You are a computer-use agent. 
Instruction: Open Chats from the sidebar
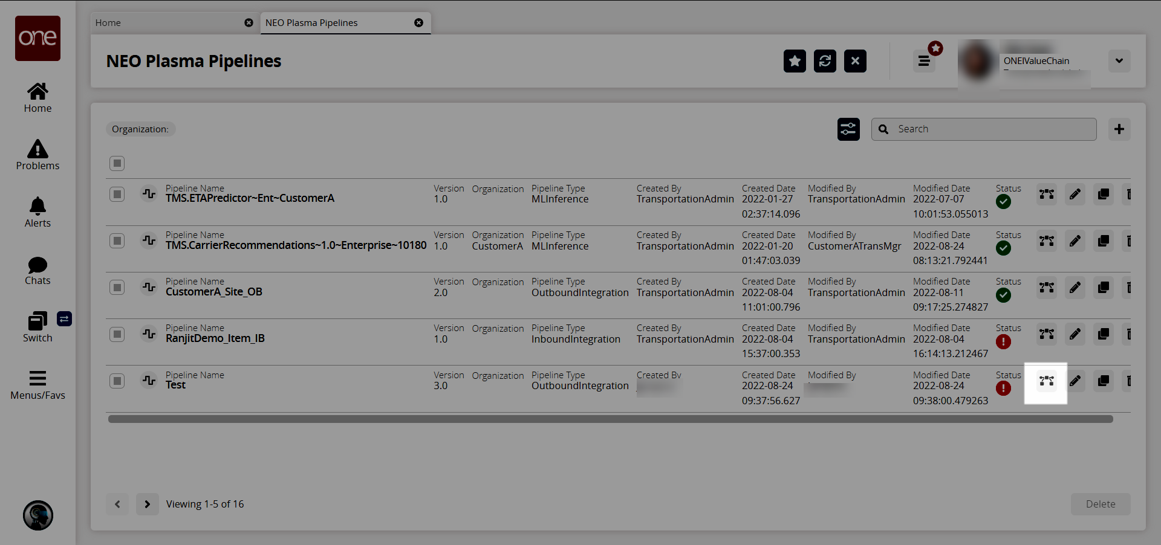click(x=37, y=271)
